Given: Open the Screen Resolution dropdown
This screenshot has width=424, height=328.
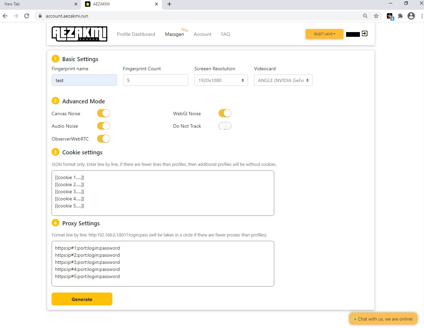Looking at the screenshot, I should 221,80.
